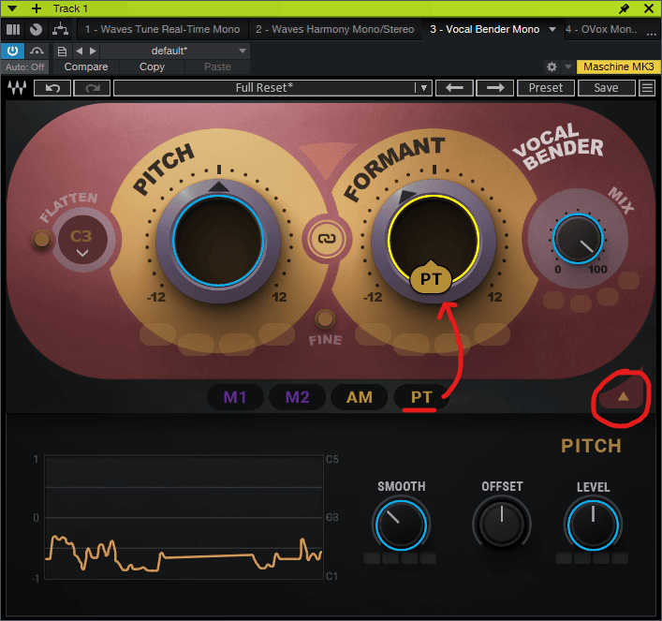This screenshot has width=662, height=621.
Task: Select the AM modulator tab
Action: [360, 397]
